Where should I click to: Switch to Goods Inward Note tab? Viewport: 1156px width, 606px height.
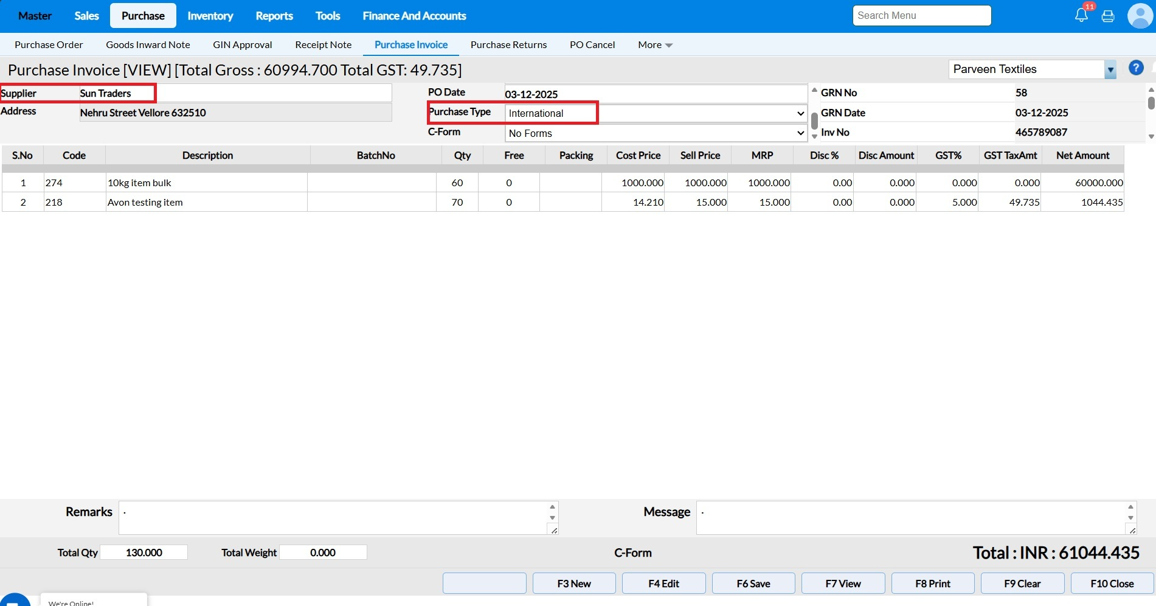pyautogui.click(x=148, y=45)
